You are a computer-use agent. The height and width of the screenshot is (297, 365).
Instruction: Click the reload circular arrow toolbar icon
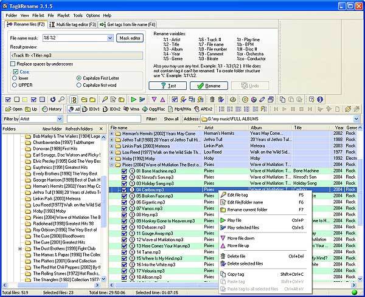53,100
